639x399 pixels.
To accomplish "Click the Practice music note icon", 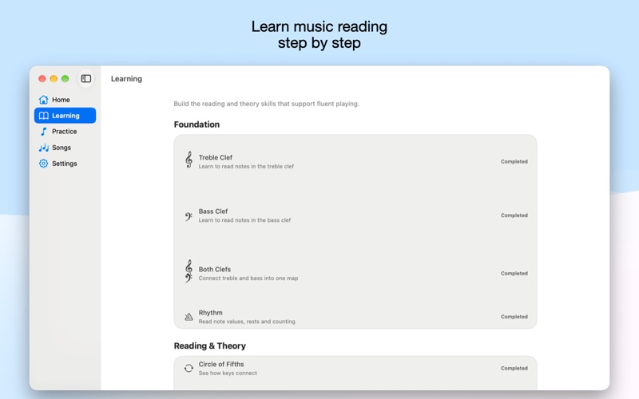I will (44, 132).
